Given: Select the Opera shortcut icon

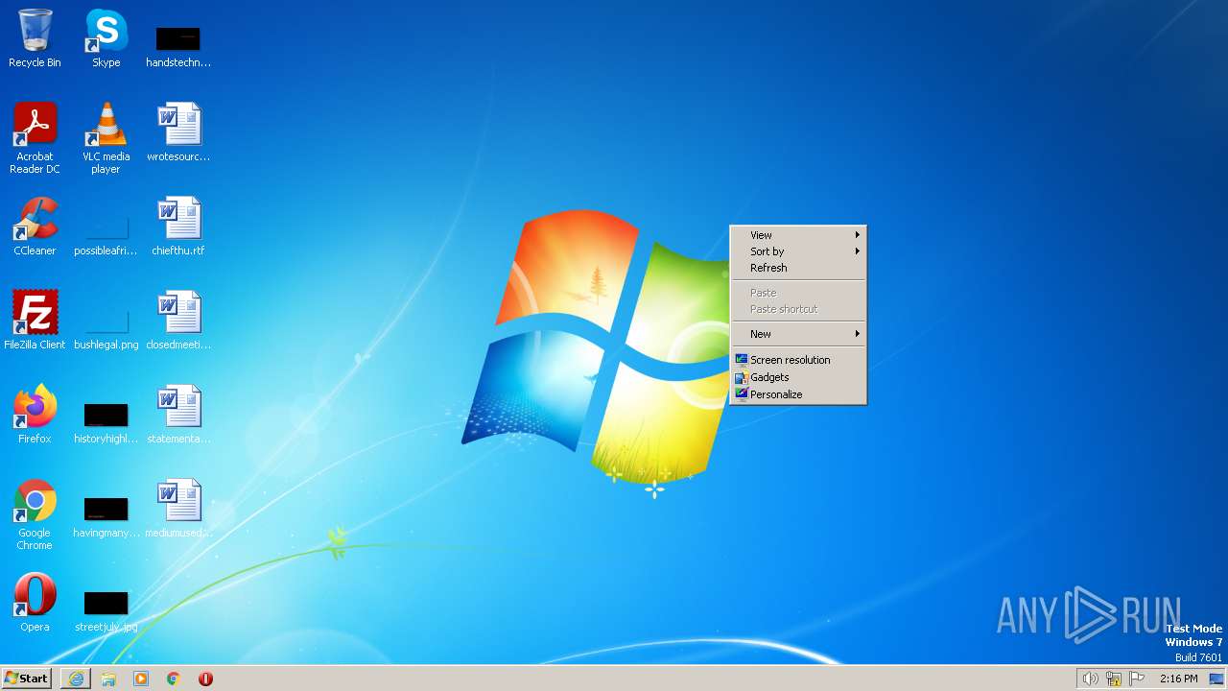Looking at the screenshot, I should [35, 603].
